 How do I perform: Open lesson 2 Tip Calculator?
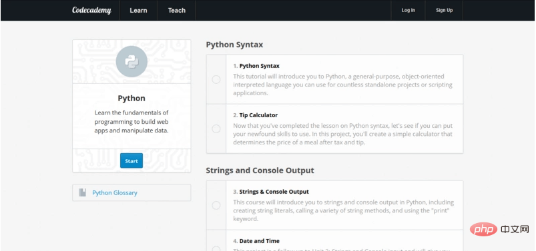pyautogui.click(x=258, y=115)
